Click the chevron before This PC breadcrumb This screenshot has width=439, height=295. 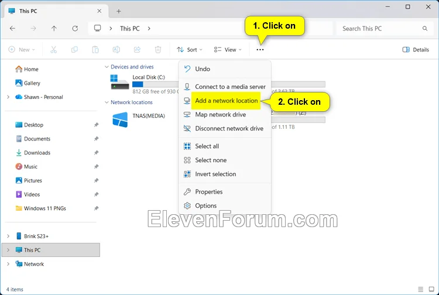[111, 28]
